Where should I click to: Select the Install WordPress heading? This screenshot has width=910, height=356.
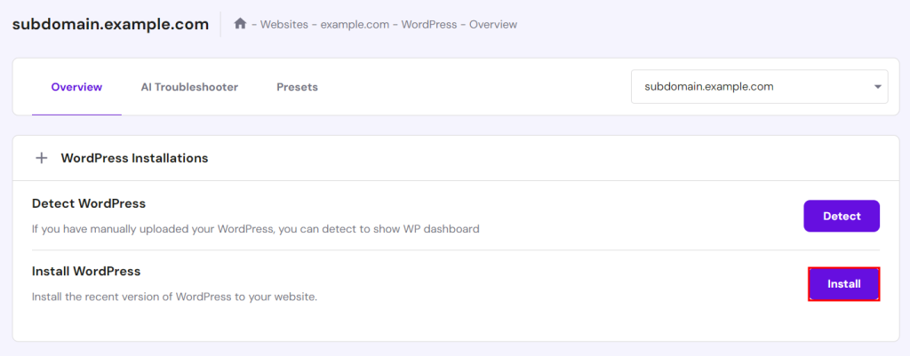(86, 272)
